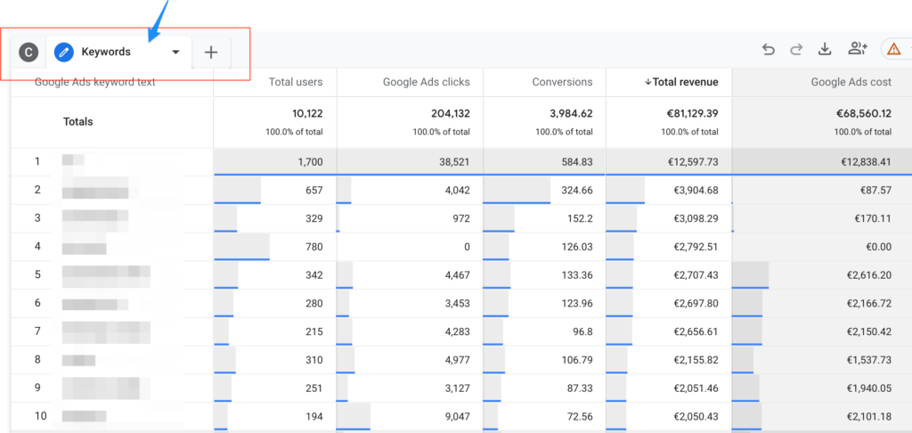The height and width of the screenshot is (433, 912).
Task: Click row 8 clicks value 4,977
Action: point(457,360)
